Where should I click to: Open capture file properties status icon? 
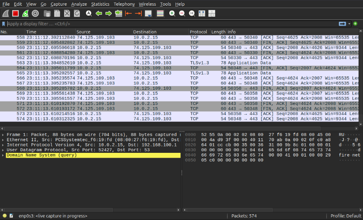tap(11, 216)
